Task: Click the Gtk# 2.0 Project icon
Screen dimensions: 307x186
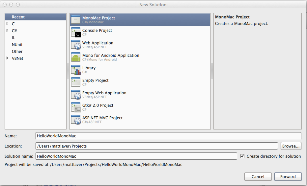Action: 76,107
